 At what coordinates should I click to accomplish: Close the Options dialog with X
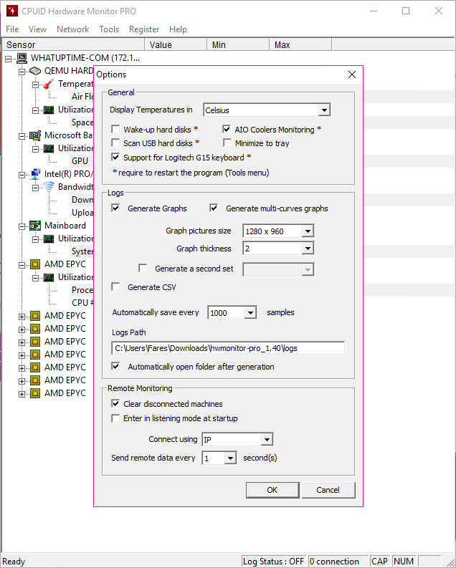352,74
